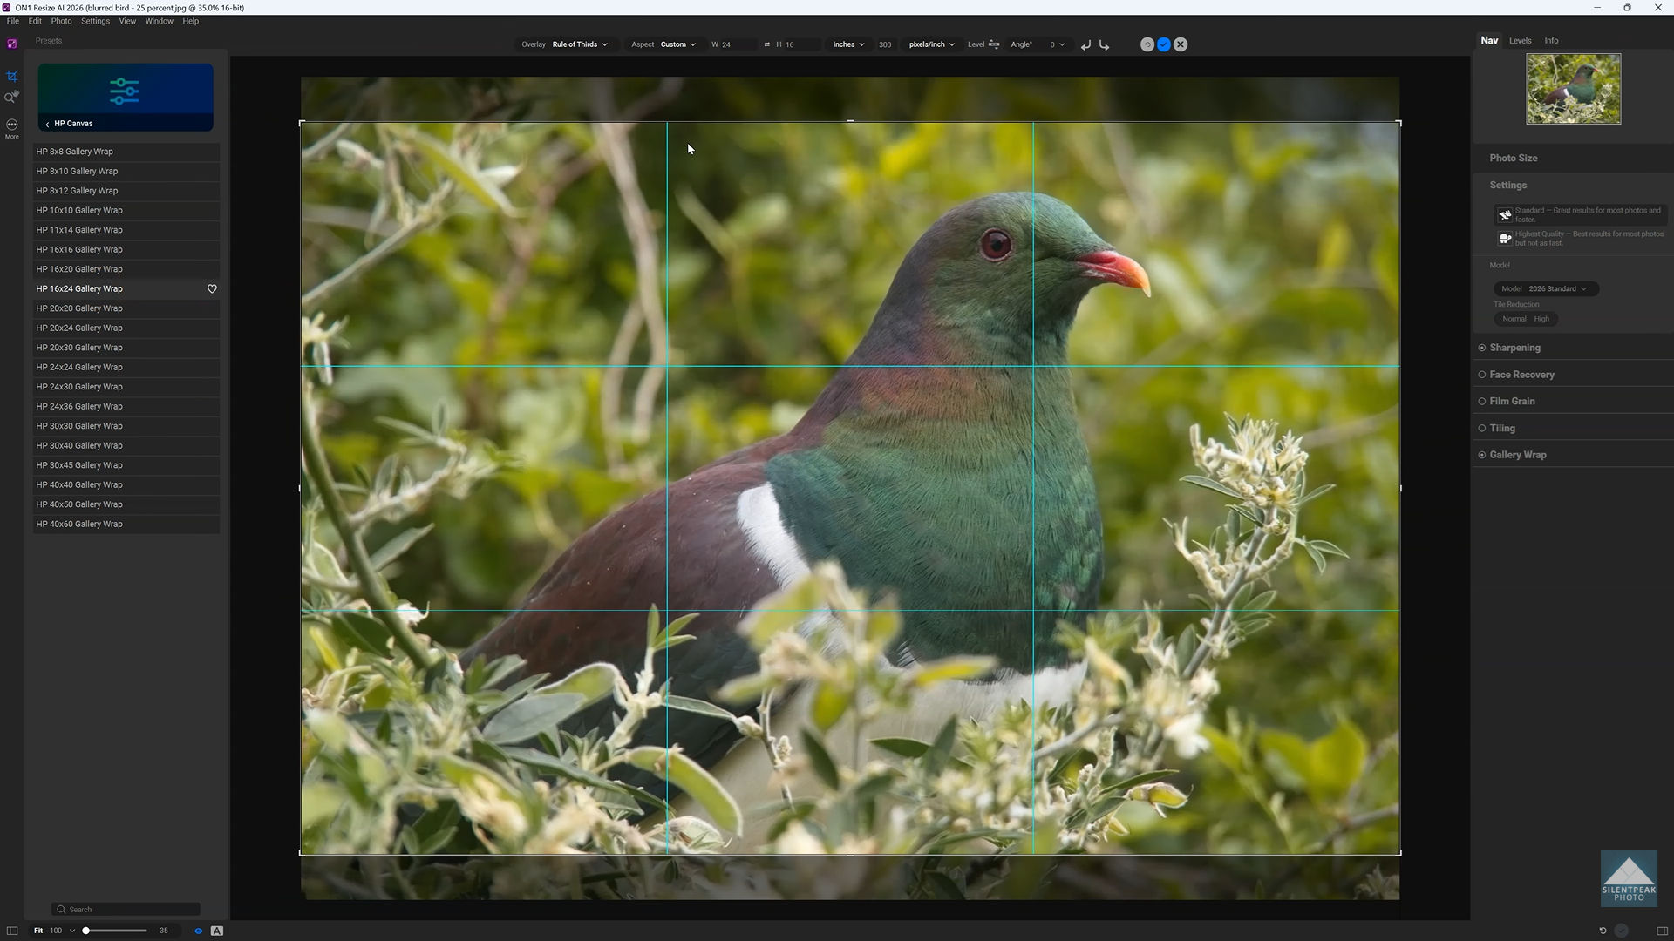Select the Zoom/Pan tool
This screenshot has height=941, width=1674.
click(x=11, y=98)
